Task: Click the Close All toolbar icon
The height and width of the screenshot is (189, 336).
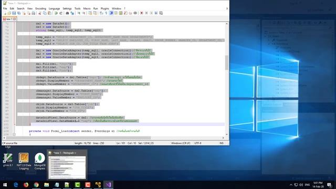Action: click(28, 13)
